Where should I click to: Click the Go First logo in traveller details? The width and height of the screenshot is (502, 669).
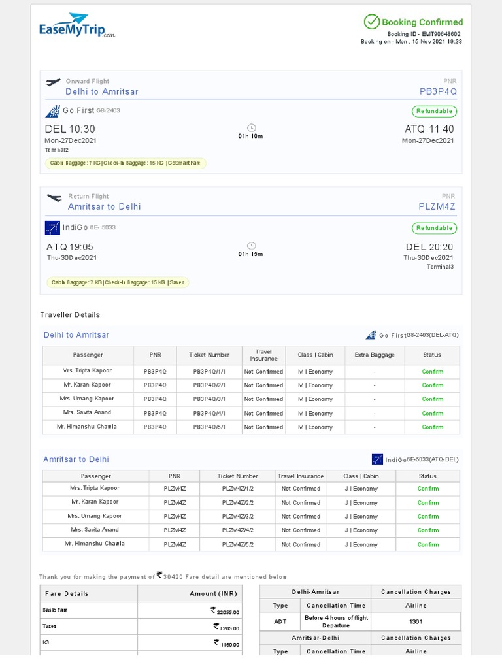coord(371,335)
